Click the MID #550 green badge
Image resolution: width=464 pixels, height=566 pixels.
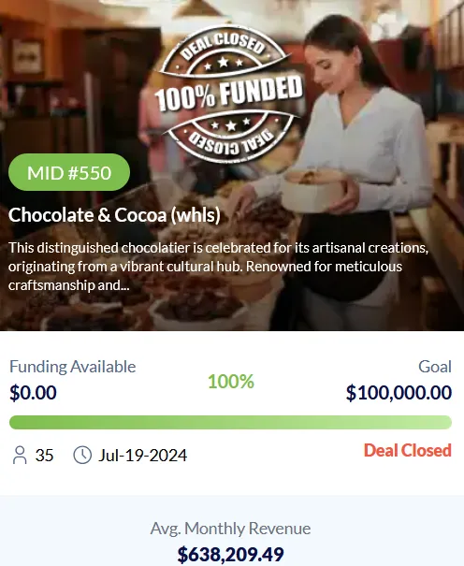point(69,172)
